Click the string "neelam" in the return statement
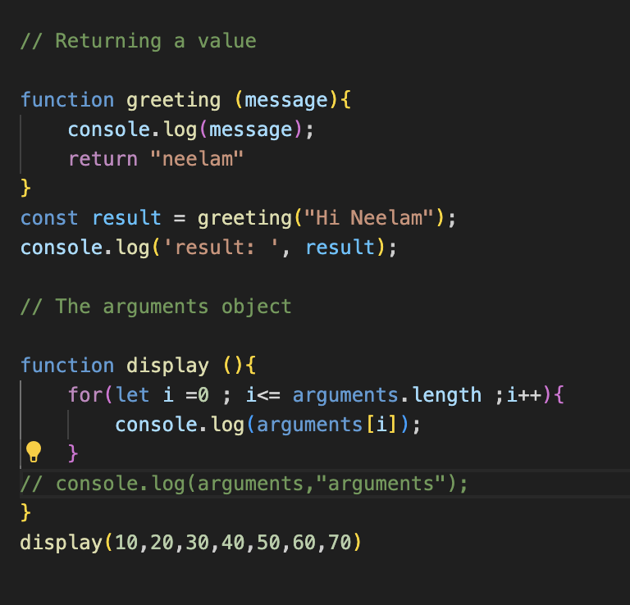Viewport: 630px width, 605px height. pos(197,159)
